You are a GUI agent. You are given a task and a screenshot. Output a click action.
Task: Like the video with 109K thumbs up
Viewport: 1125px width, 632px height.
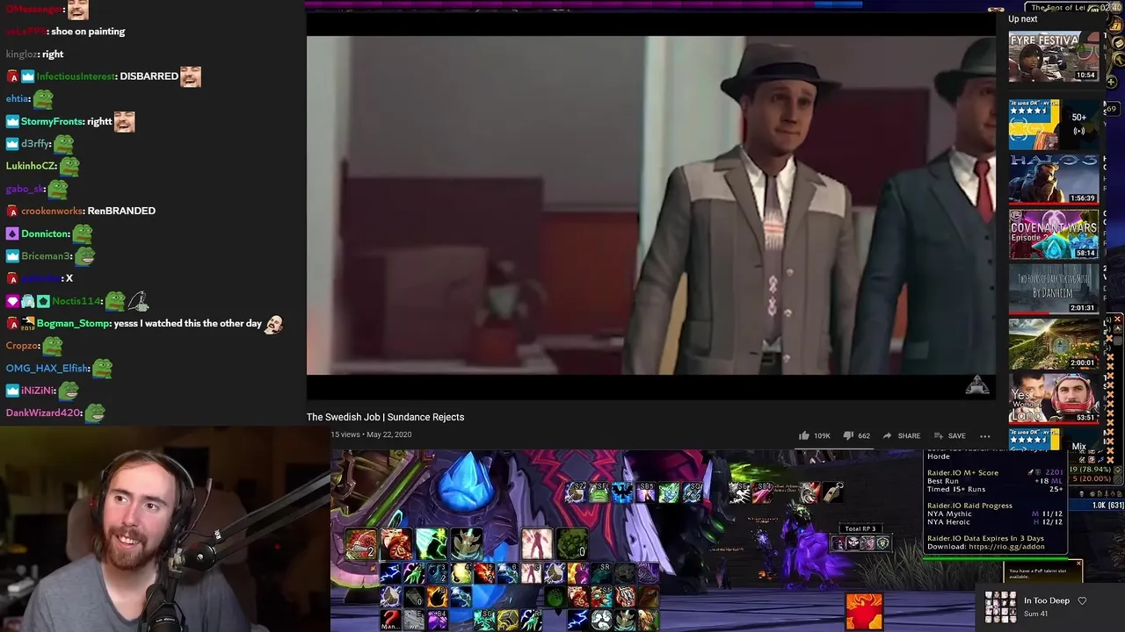point(814,435)
